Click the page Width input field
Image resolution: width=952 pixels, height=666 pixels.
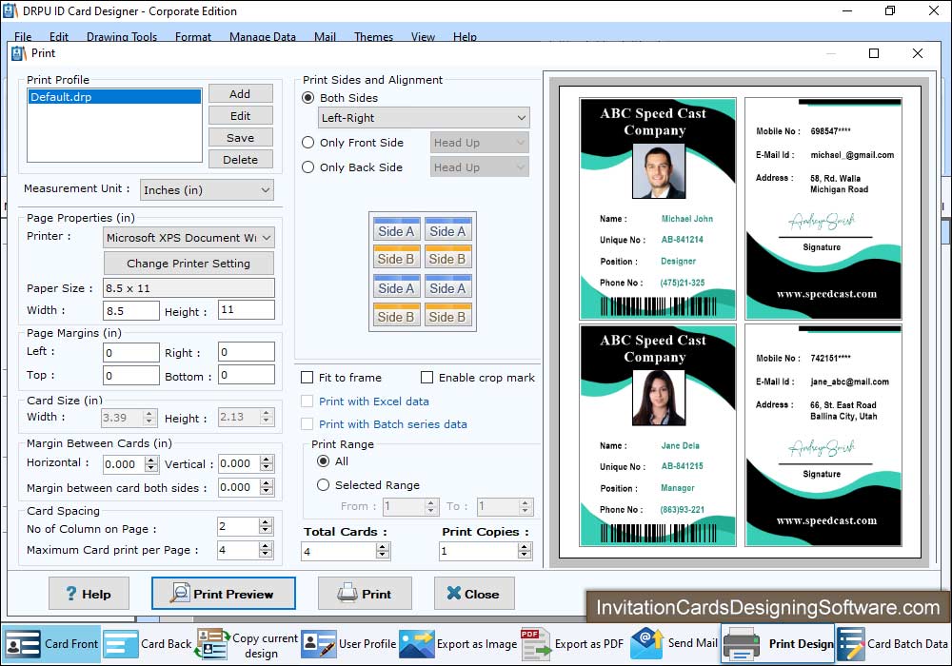(x=131, y=310)
